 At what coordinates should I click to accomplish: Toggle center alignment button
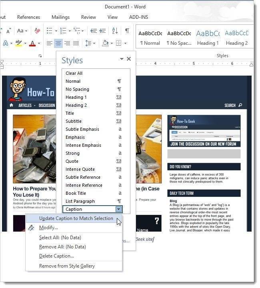point(58,43)
